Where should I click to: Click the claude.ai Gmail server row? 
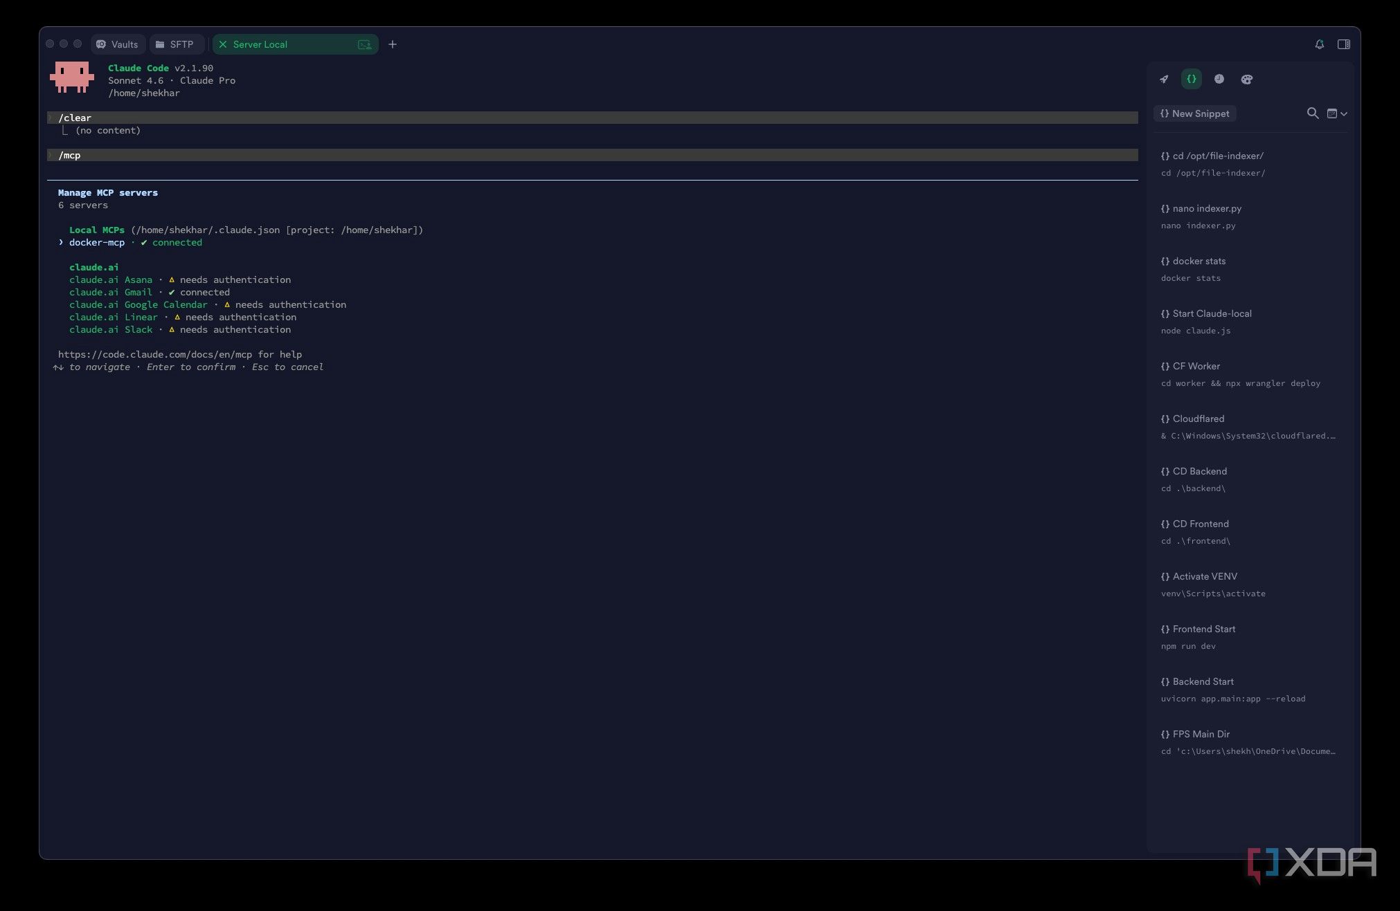[x=150, y=292]
